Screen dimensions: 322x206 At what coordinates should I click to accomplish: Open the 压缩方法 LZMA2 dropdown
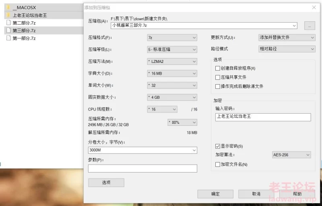pyautogui.click(x=172, y=61)
